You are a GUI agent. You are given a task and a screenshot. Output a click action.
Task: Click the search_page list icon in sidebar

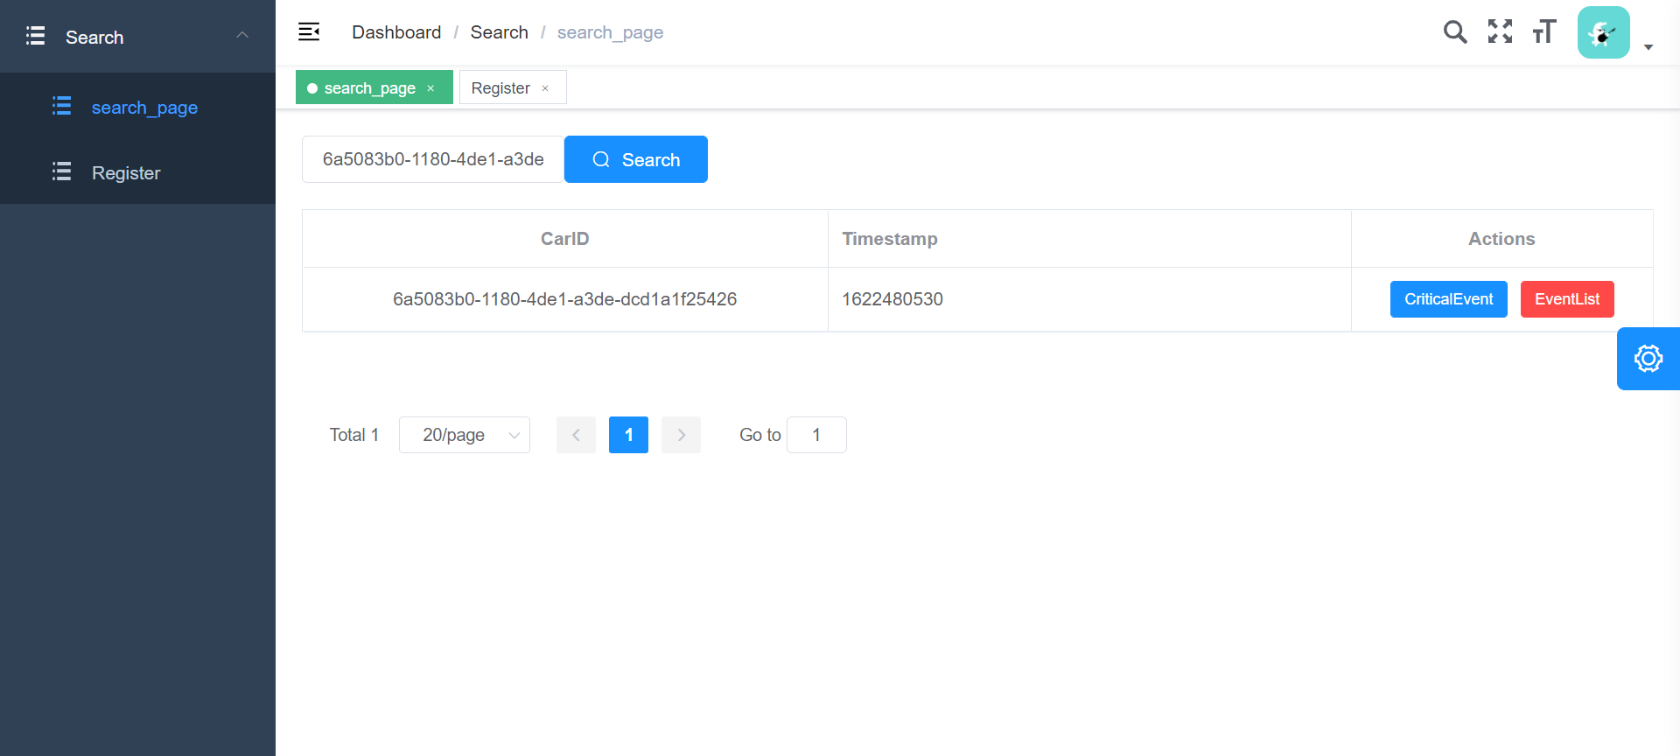(x=62, y=106)
